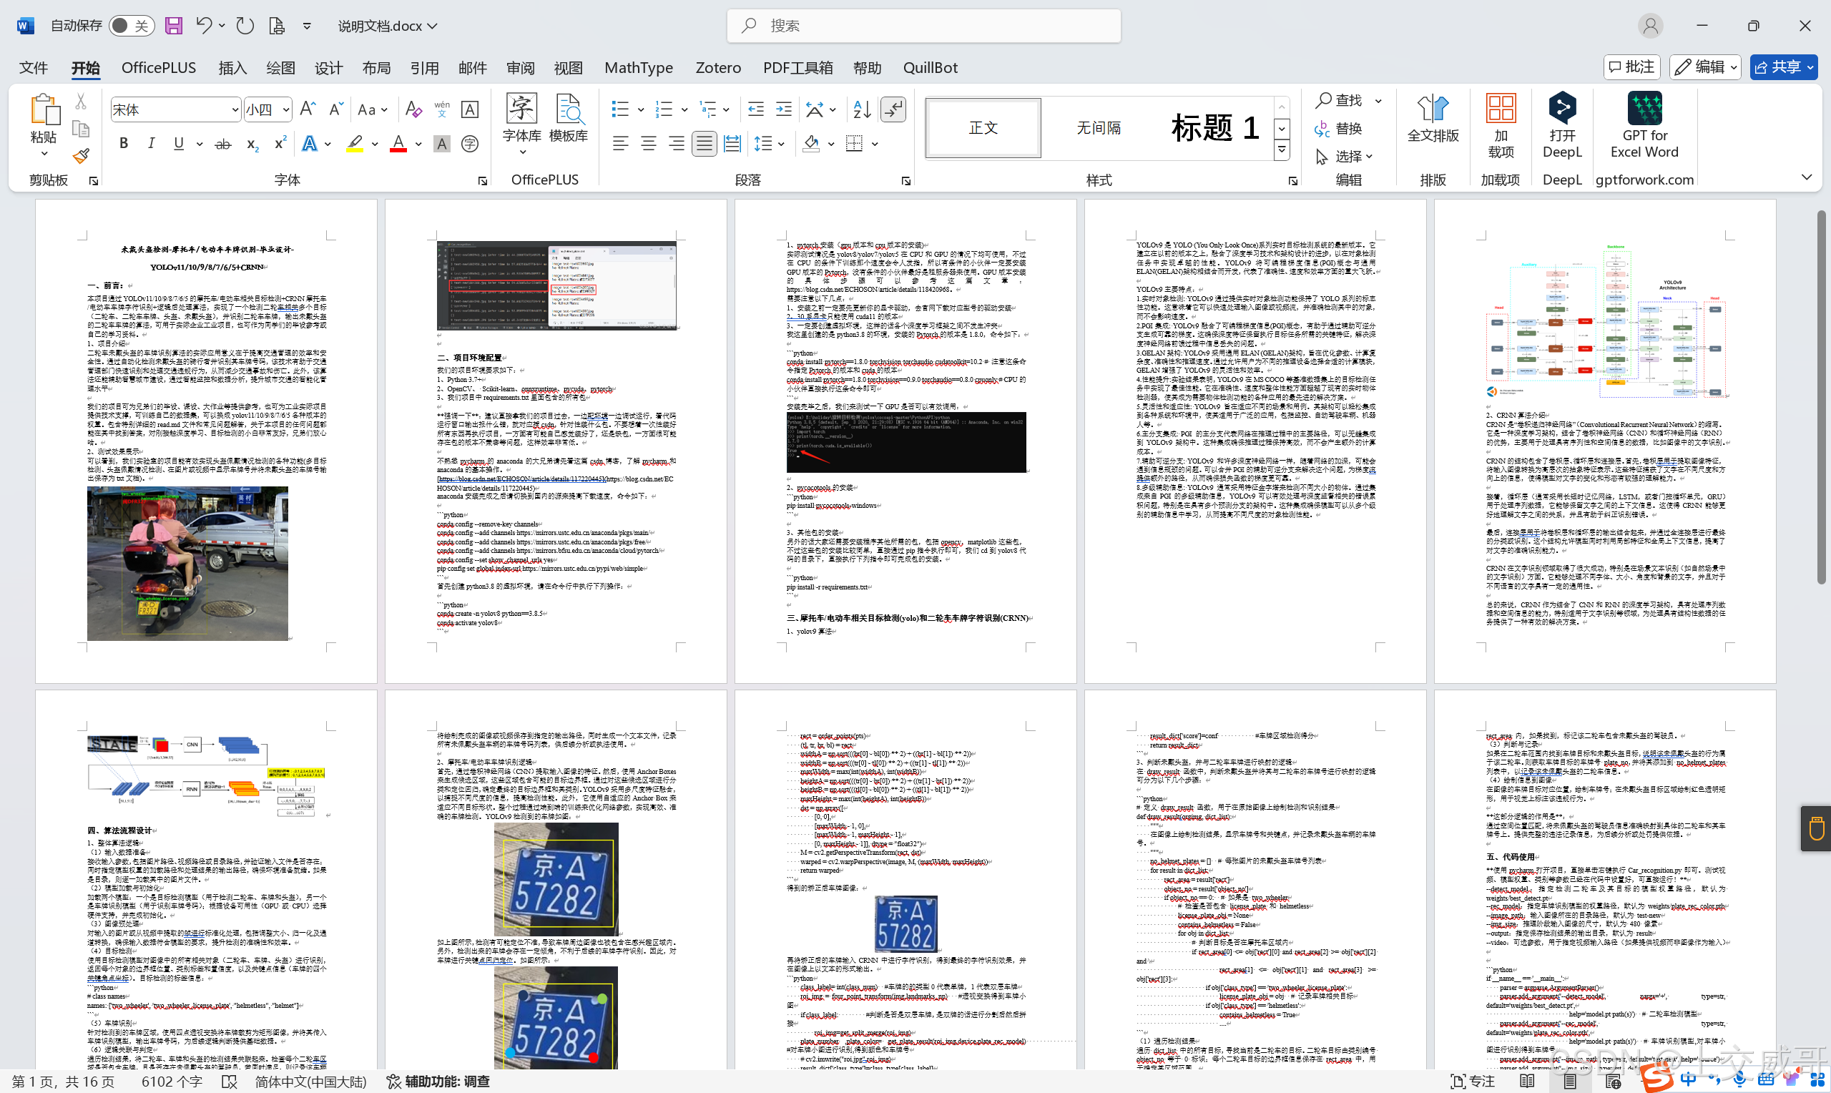Screen dimensions: 1831x1093
Task: Click the clear formatting eraser icon
Action: 413,109
